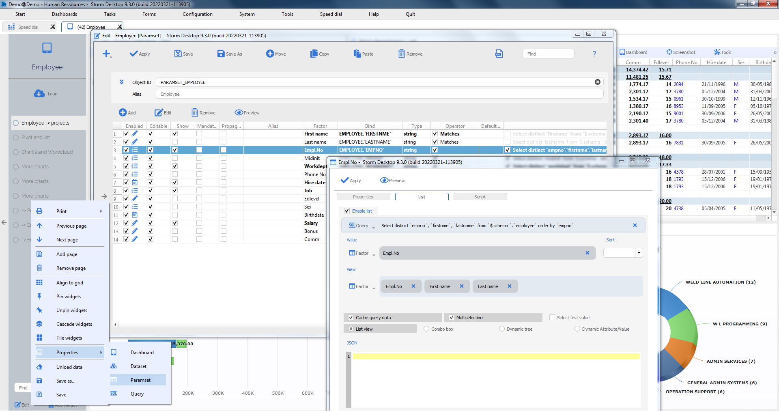Open the XML document icon next to Find

pyautogui.click(x=499, y=54)
